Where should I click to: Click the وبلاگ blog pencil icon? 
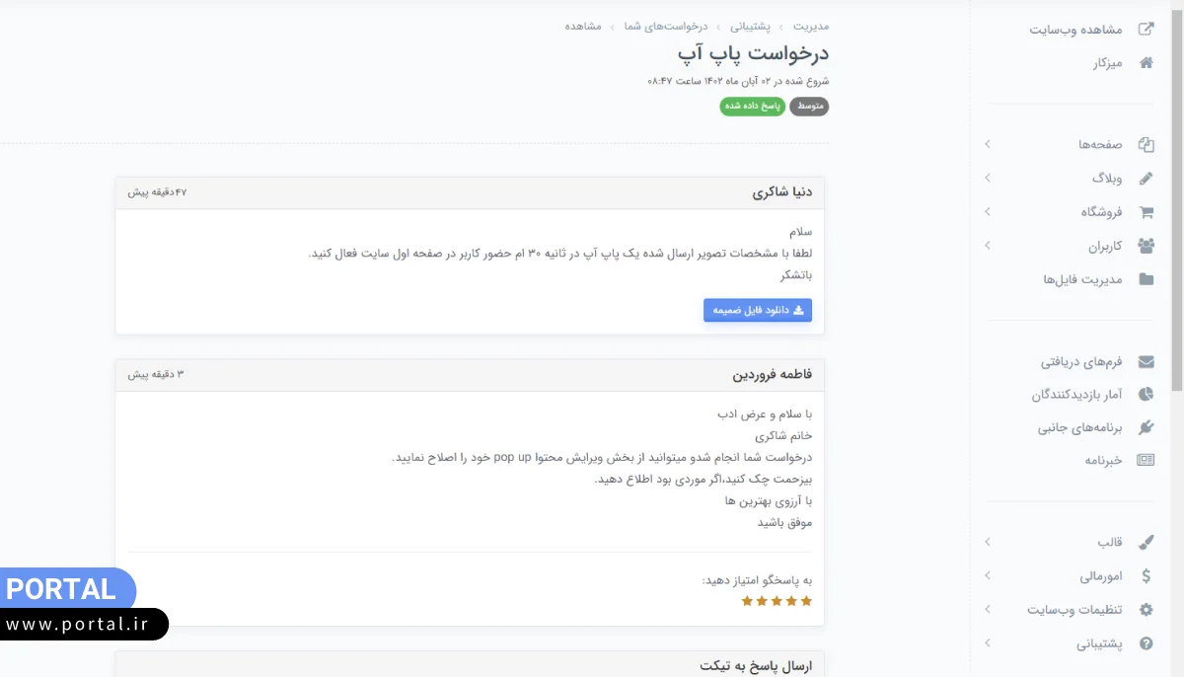pyautogui.click(x=1146, y=178)
